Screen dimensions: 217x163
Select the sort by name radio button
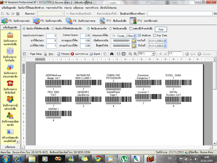click(x=111, y=29)
